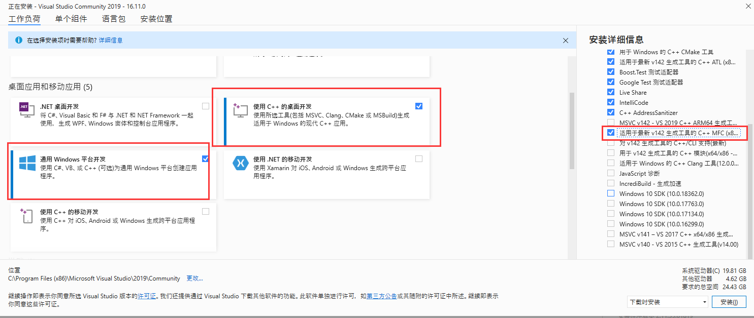Enable IncrediBuild - 生成加速
754x318 pixels.
coord(610,183)
